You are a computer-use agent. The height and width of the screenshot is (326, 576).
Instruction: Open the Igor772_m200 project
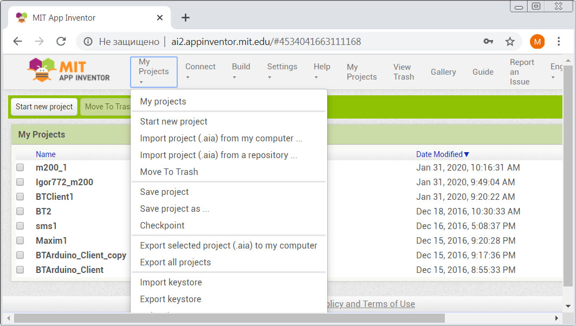64,182
